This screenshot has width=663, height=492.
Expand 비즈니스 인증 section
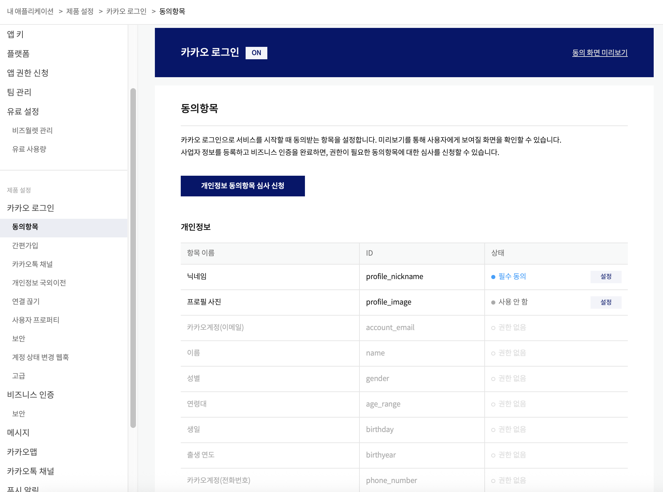click(31, 394)
